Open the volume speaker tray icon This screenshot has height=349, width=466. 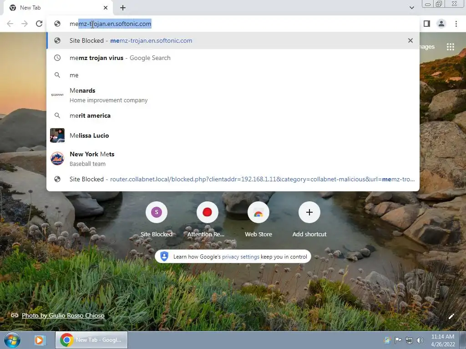(420, 340)
